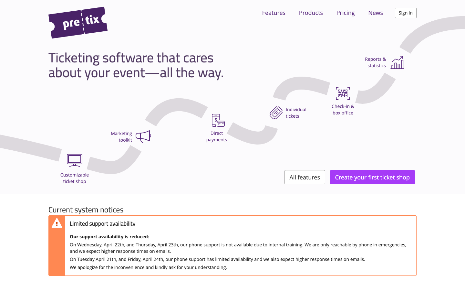
Task: Navigate to the Pricing page
Action: tap(346, 13)
